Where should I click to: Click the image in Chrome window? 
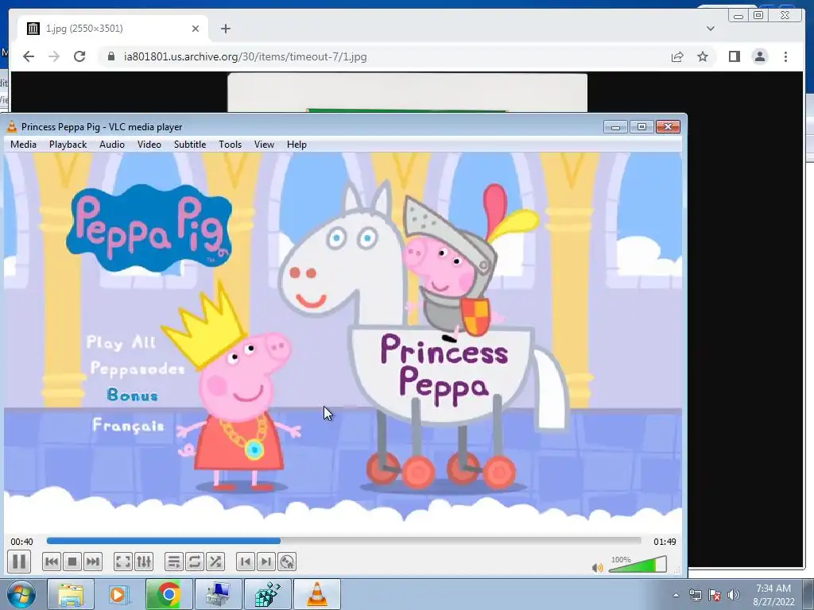[408, 92]
